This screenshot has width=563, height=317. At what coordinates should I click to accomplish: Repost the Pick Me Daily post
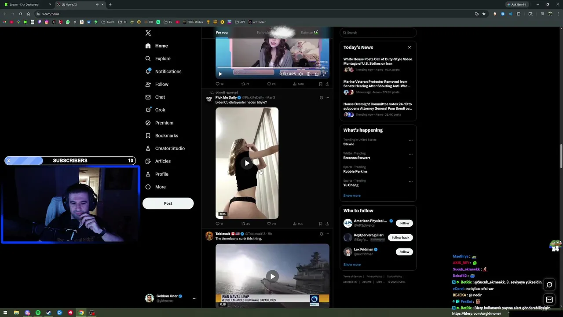point(245,224)
